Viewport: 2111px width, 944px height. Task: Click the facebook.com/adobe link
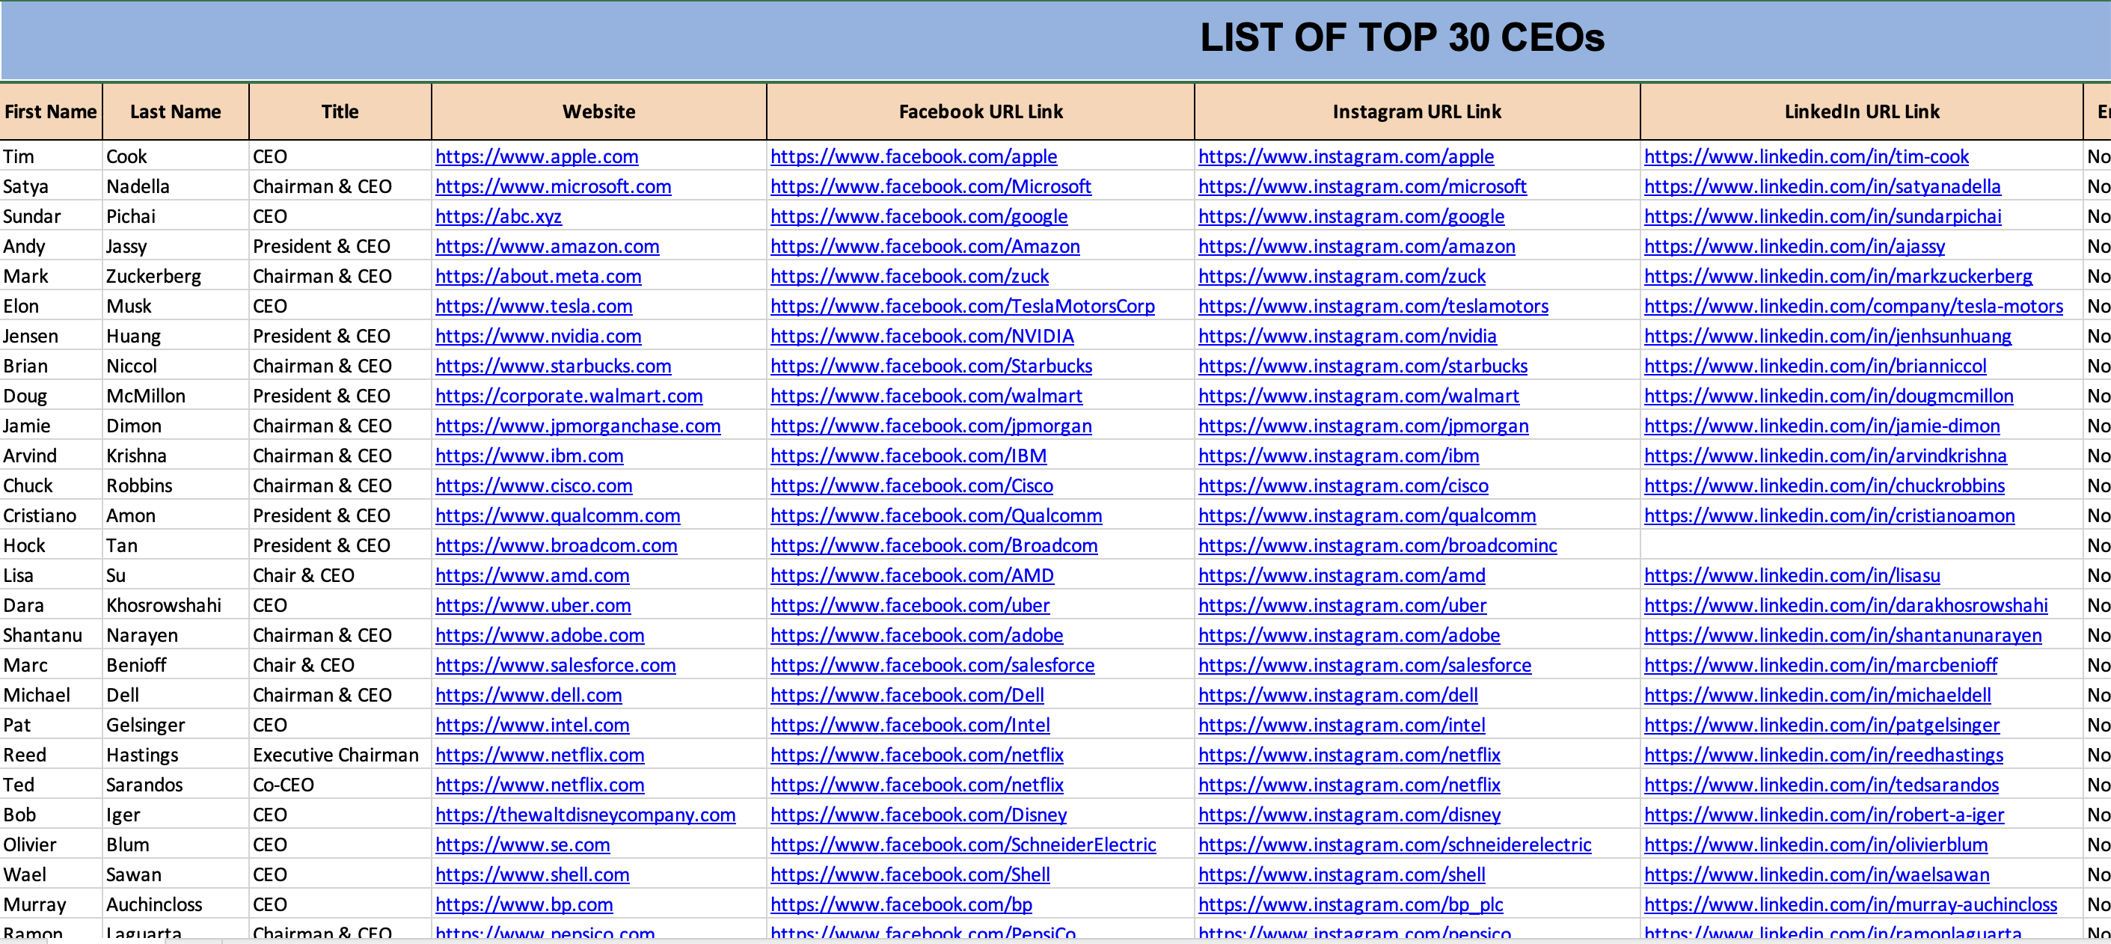point(916,635)
